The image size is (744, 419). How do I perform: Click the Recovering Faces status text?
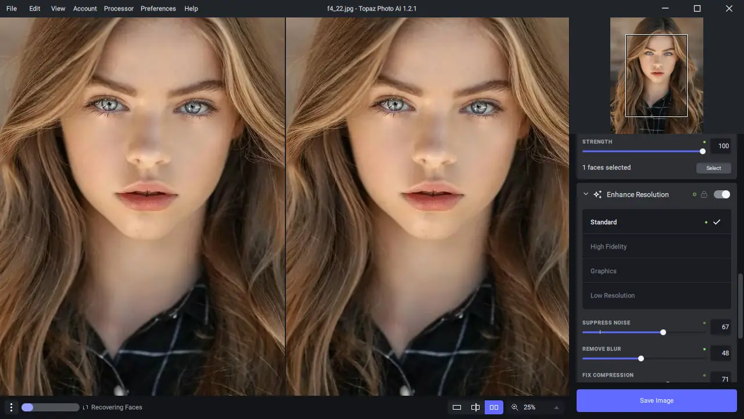click(117, 407)
